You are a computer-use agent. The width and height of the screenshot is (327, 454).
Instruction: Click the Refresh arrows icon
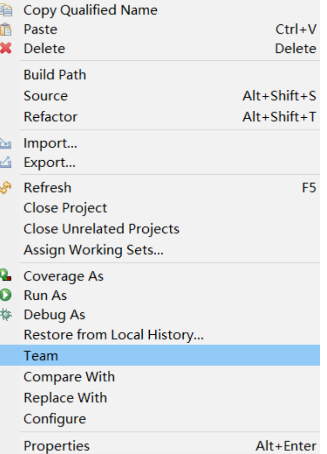pyautogui.click(x=5, y=188)
